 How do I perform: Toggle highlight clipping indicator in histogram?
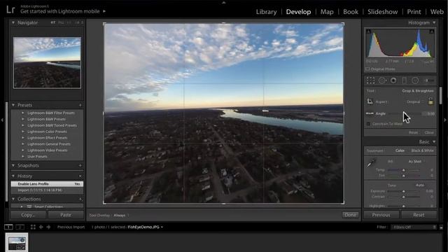(x=432, y=31)
